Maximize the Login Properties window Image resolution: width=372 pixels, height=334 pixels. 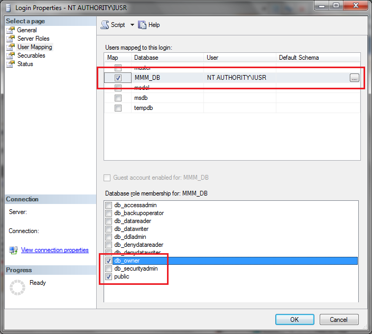pyautogui.click(x=336, y=6)
